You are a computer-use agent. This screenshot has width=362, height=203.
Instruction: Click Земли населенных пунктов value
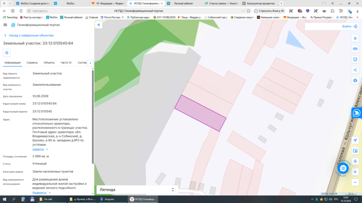tap(53, 171)
